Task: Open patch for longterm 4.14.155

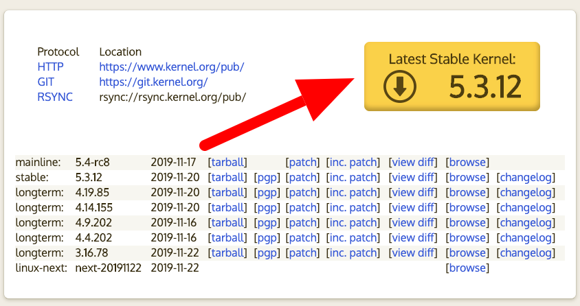Action: [302, 208]
